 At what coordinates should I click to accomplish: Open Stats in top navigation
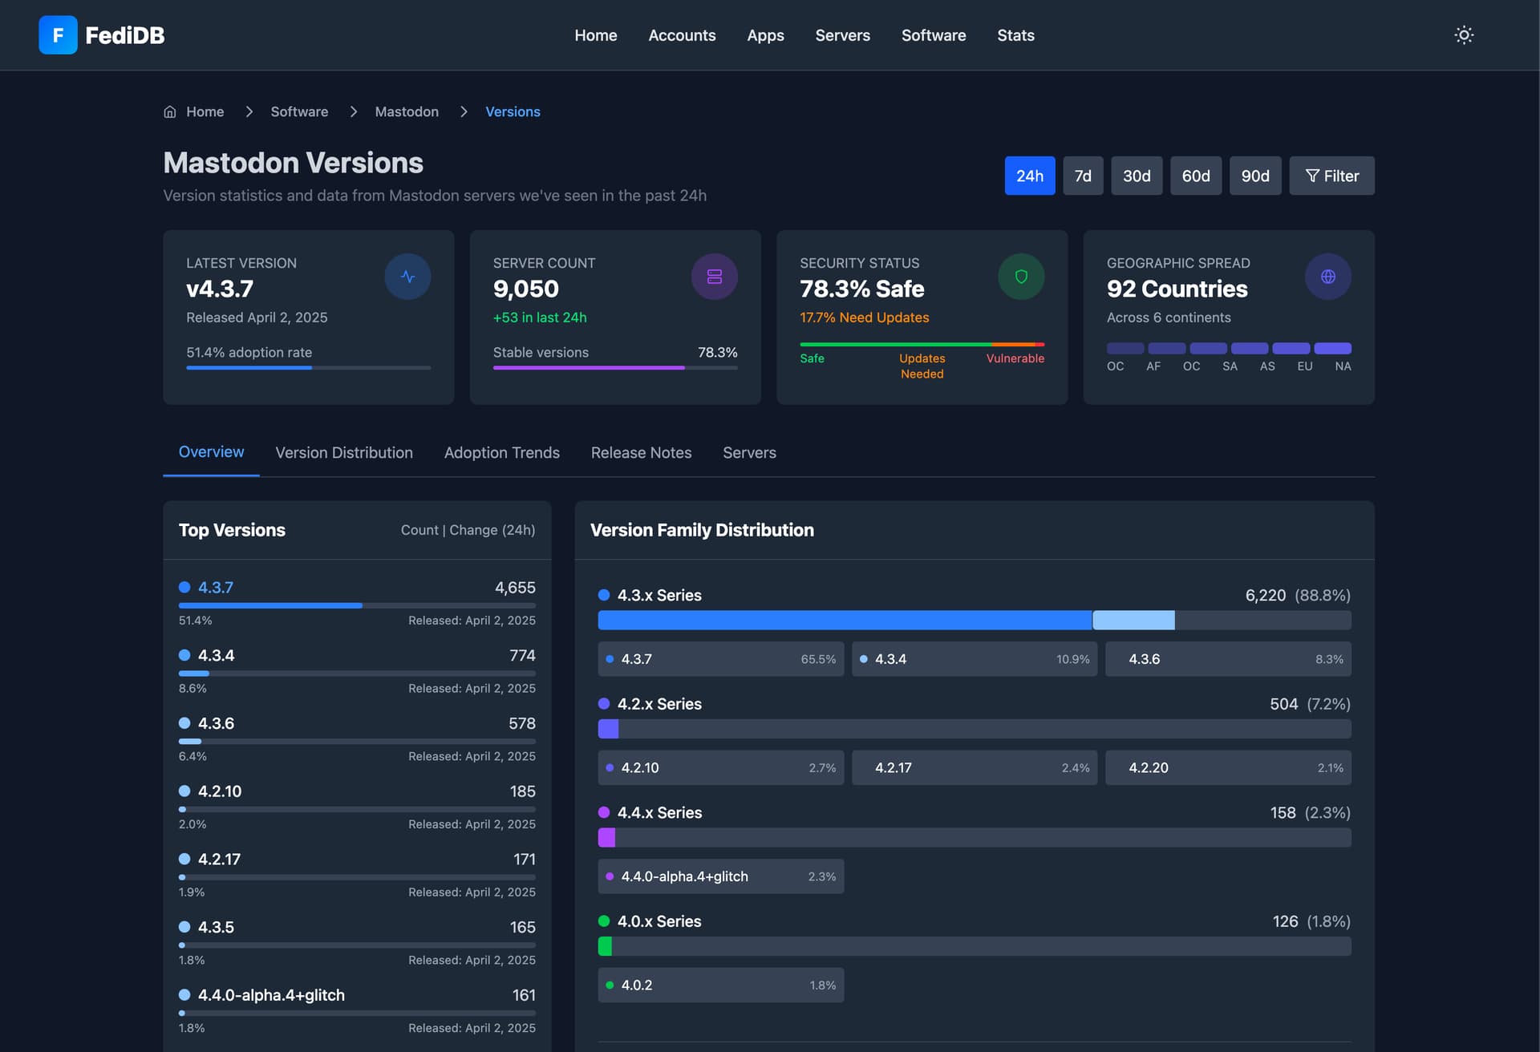click(1015, 35)
